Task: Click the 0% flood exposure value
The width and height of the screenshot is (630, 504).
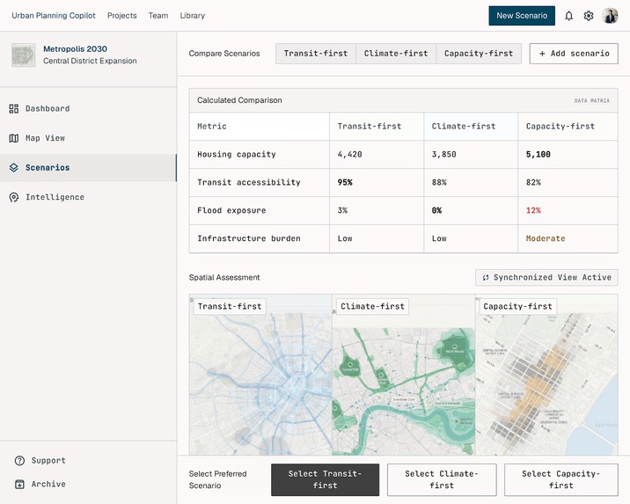Action: tap(436, 210)
